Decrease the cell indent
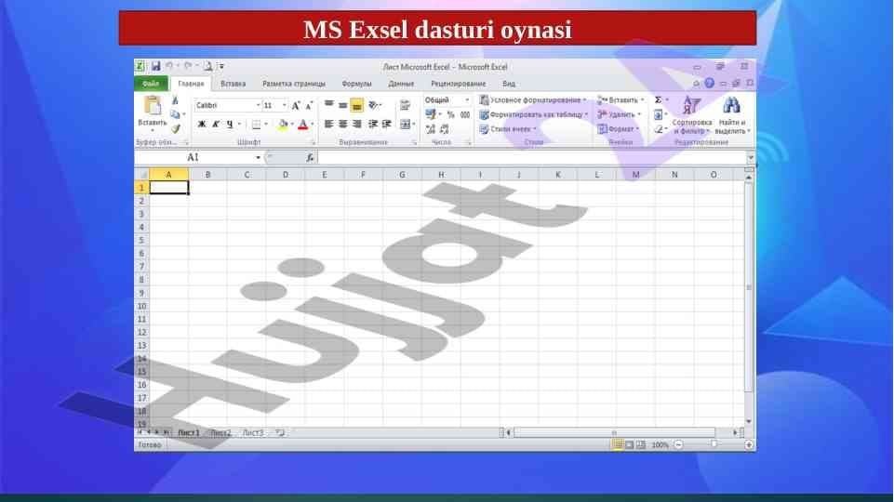This screenshot has height=502, width=894. pyautogui.click(x=373, y=124)
